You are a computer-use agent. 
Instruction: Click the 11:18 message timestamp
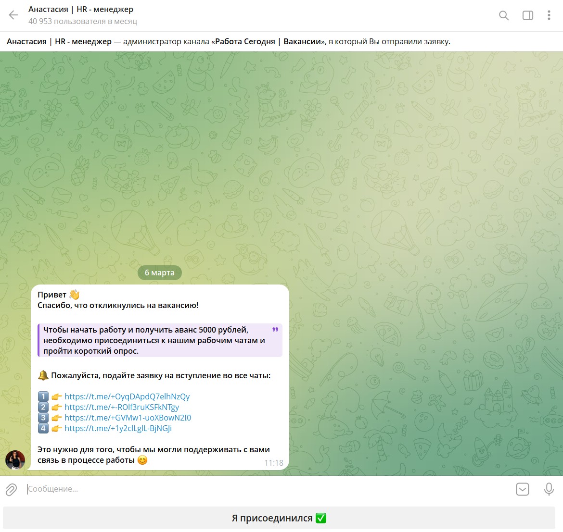(x=274, y=463)
